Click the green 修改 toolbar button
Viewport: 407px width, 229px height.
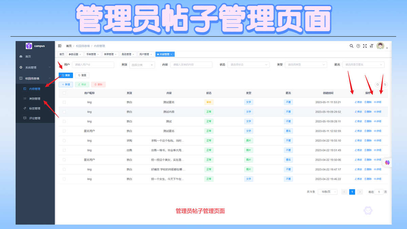click(x=82, y=84)
